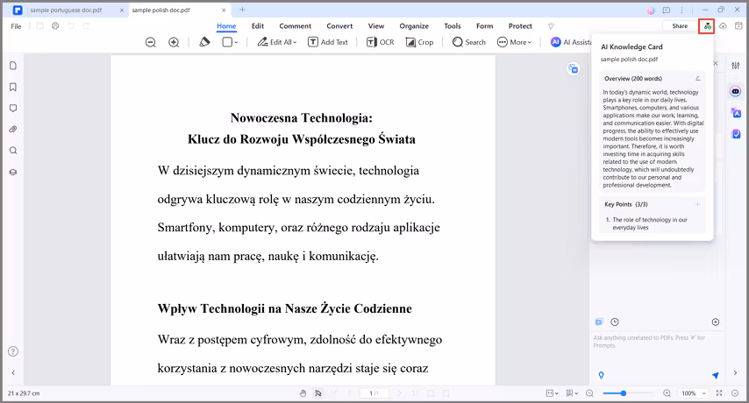This screenshot has width=749, height=403.
Task: Open the attachments paperclip panel
Action: [13, 130]
